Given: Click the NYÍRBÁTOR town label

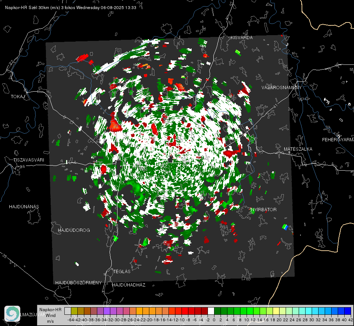Looking at the screenshot, I should pyautogui.click(x=264, y=210).
